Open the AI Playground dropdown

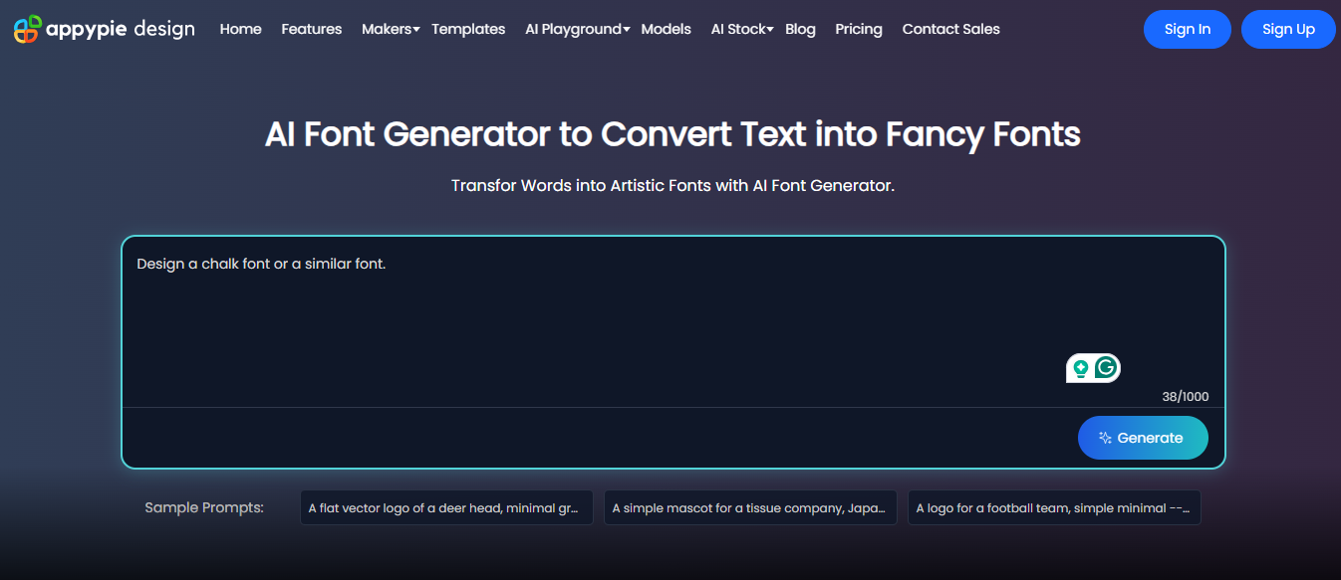(x=577, y=29)
